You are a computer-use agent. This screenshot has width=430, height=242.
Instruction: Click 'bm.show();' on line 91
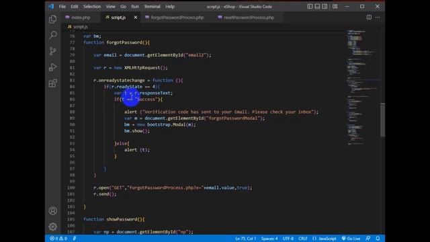[137, 131]
